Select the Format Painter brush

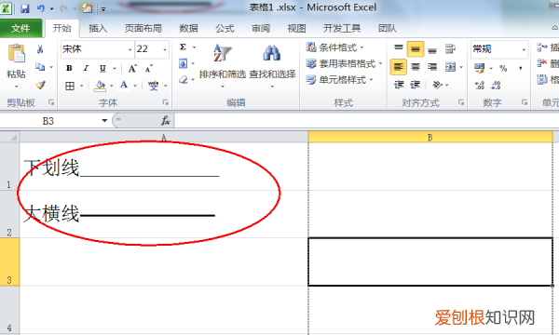pyautogui.click(x=40, y=85)
